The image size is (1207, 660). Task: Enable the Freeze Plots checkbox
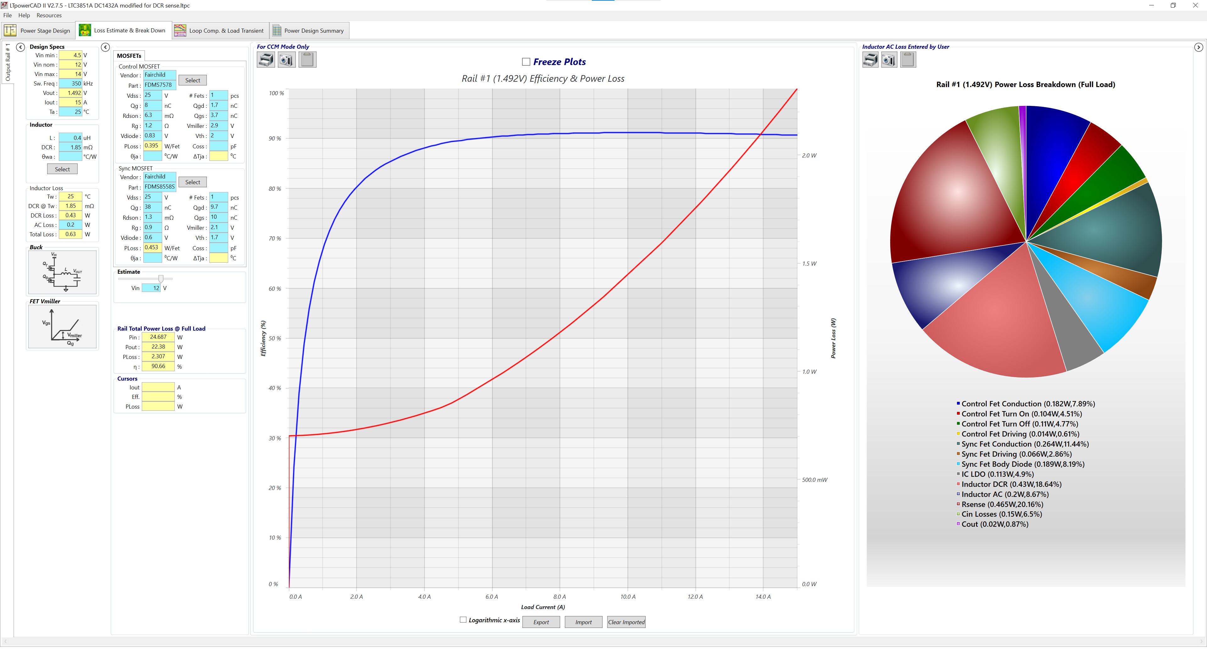click(526, 62)
